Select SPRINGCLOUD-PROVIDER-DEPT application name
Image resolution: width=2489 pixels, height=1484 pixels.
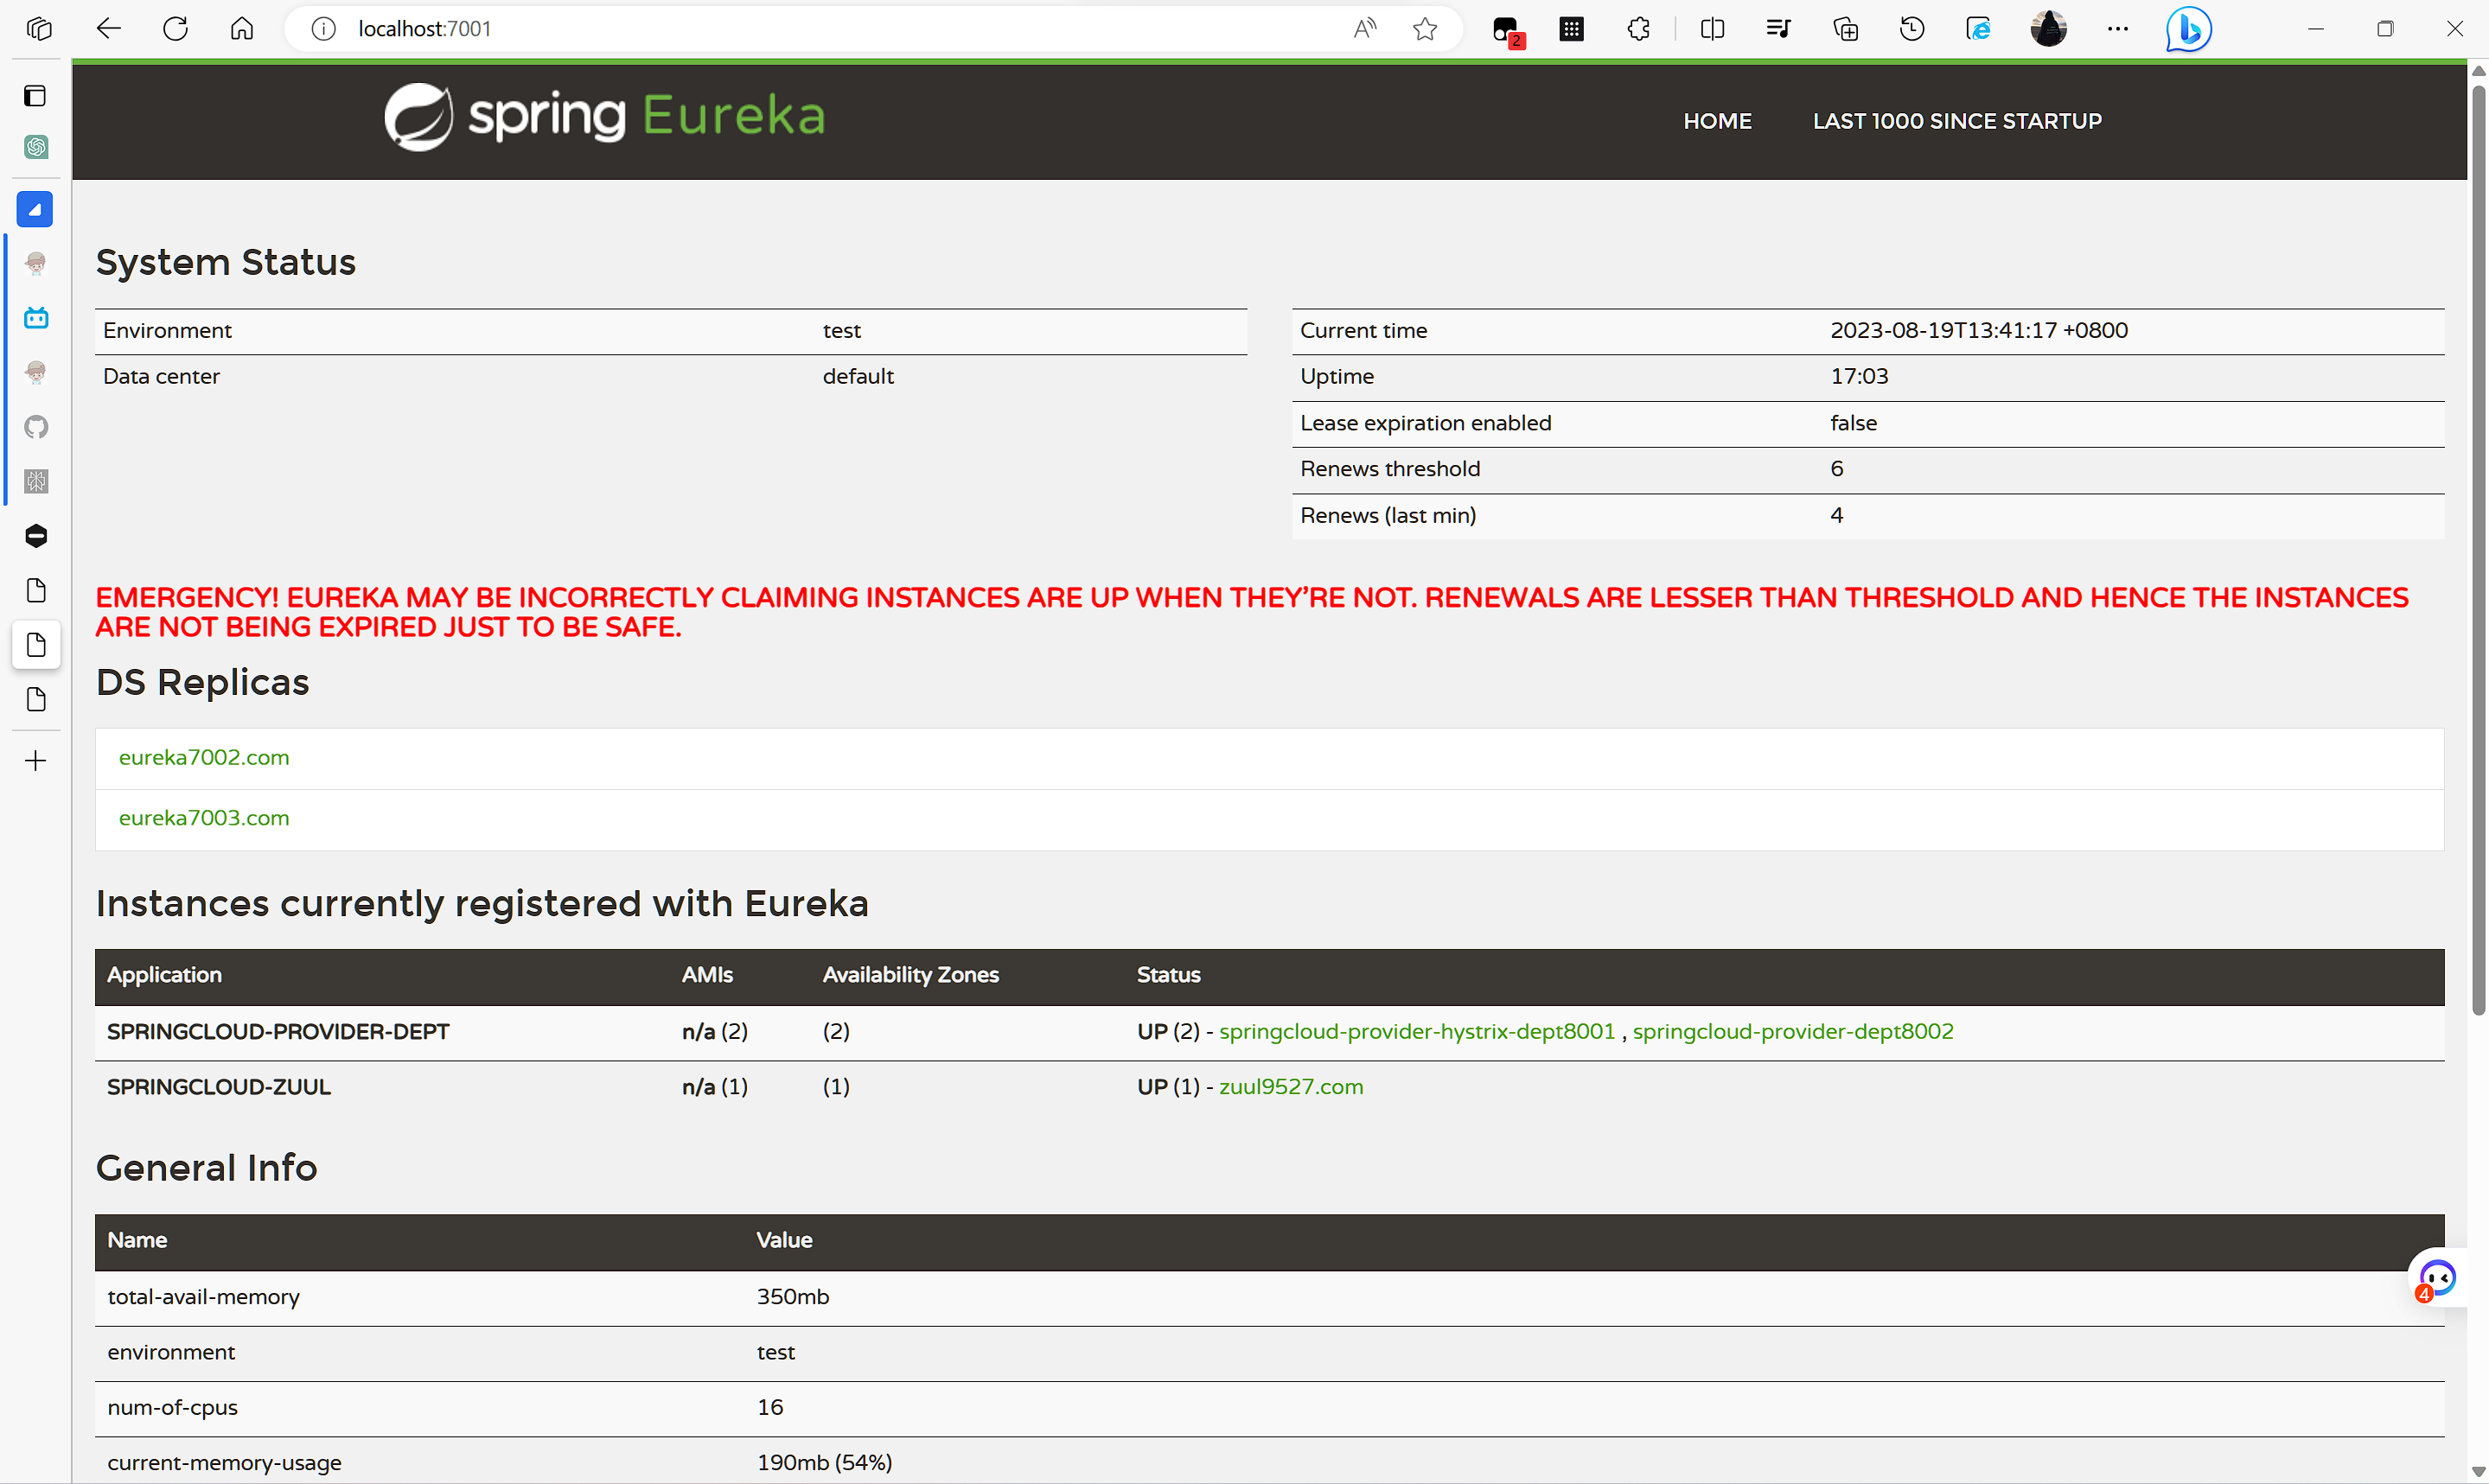[x=278, y=1031]
